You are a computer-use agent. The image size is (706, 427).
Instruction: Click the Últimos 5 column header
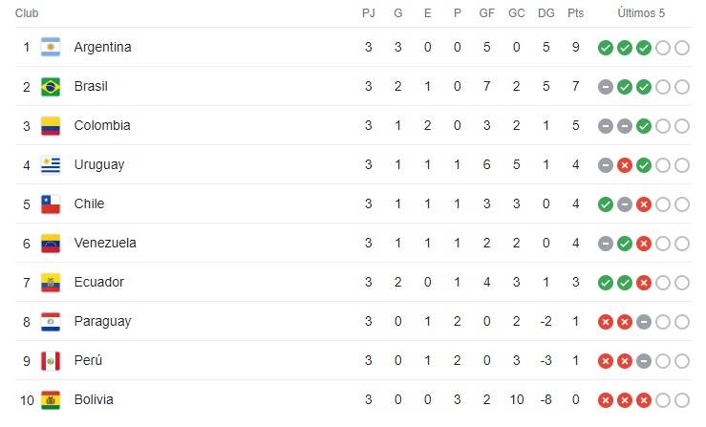pyautogui.click(x=642, y=13)
